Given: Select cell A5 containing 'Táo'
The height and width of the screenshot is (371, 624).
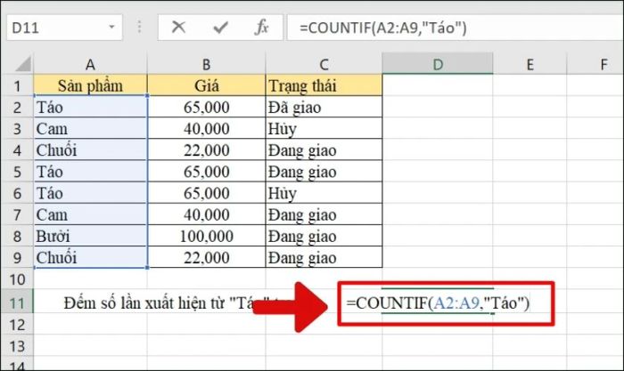Looking at the screenshot, I should [90, 172].
